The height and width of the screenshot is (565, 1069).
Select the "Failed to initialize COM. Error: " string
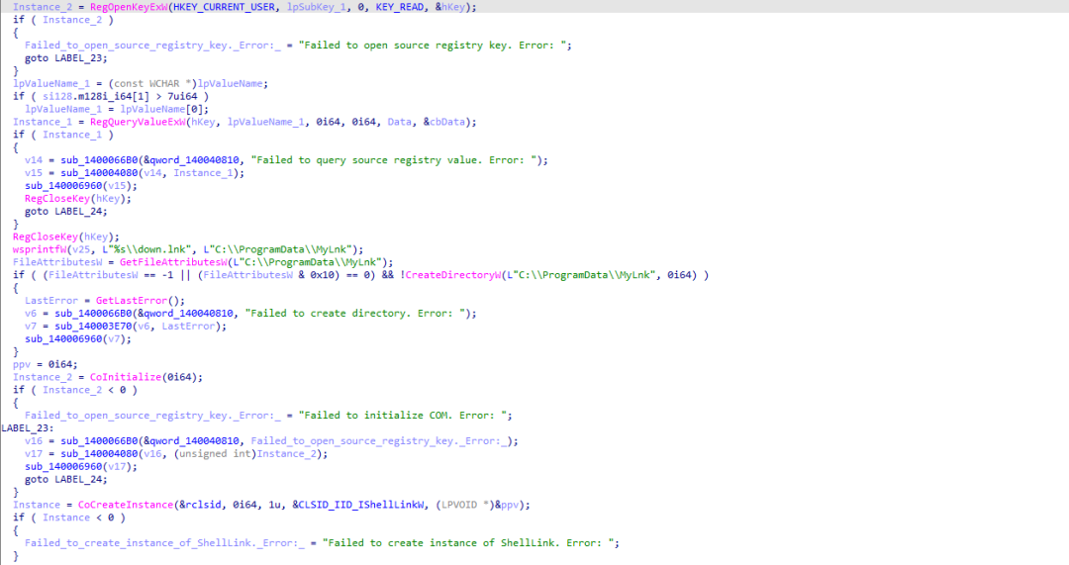click(402, 415)
